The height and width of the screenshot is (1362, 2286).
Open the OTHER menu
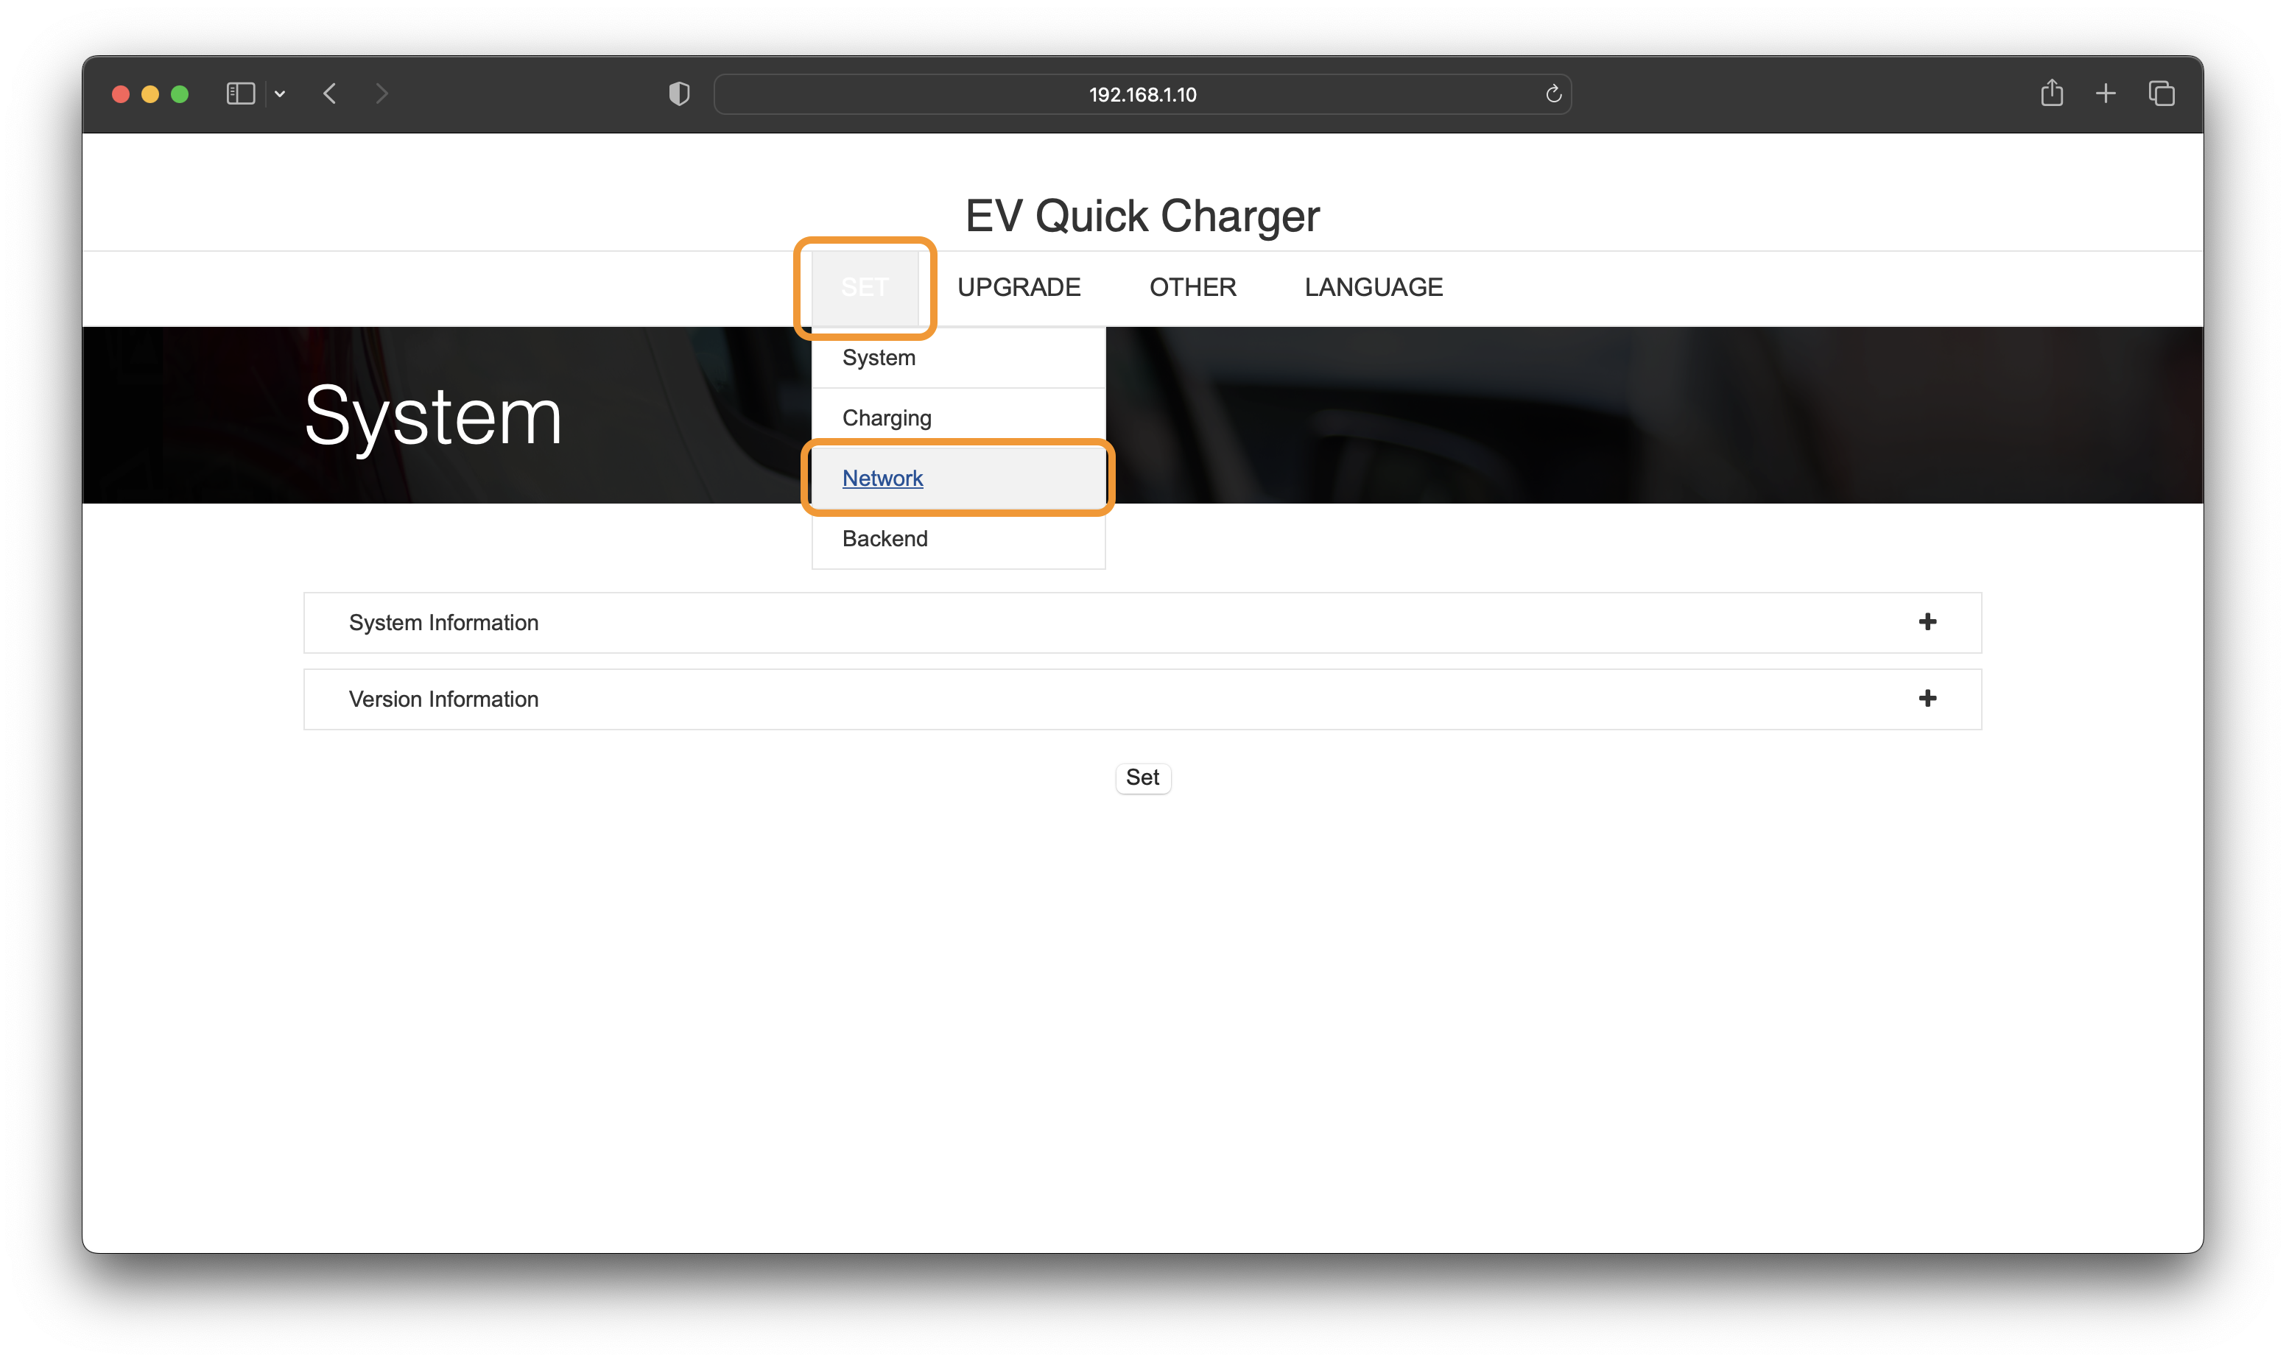(1192, 287)
